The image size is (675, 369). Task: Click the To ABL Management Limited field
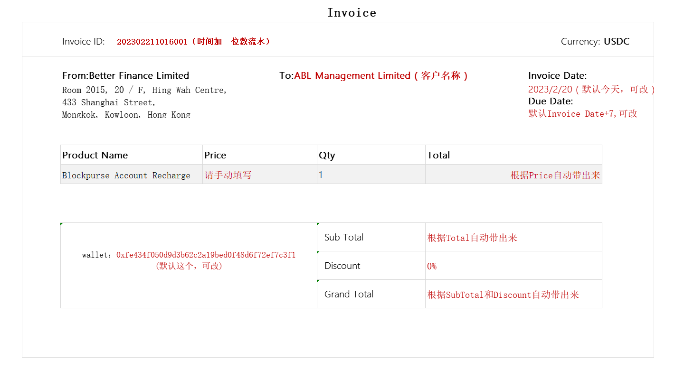(x=374, y=75)
